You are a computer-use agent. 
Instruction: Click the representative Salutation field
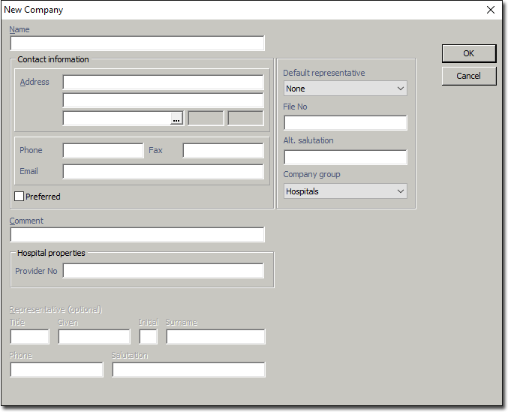tap(188, 370)
